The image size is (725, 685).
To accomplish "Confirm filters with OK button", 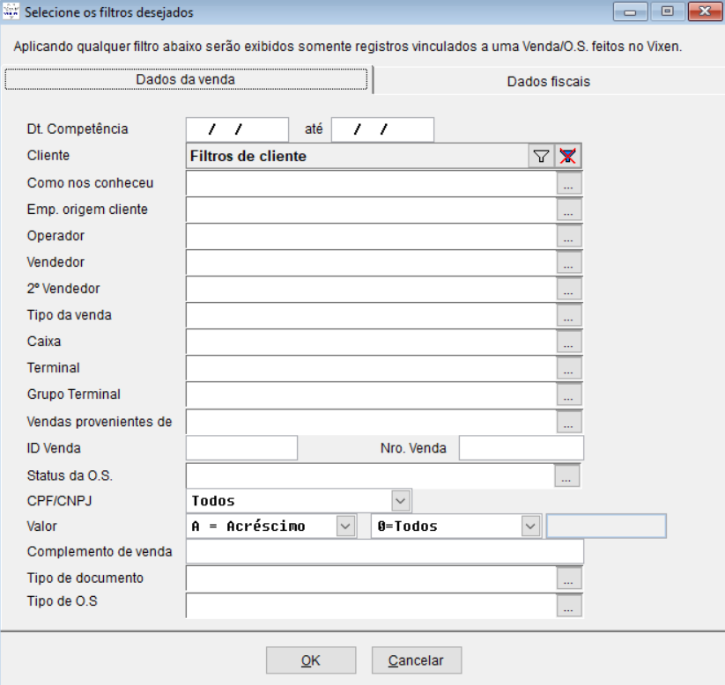I will pos(311,660).
